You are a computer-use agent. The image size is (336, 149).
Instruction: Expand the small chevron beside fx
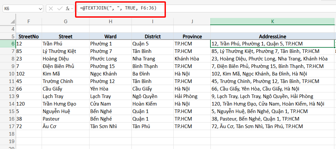(72, 9)
